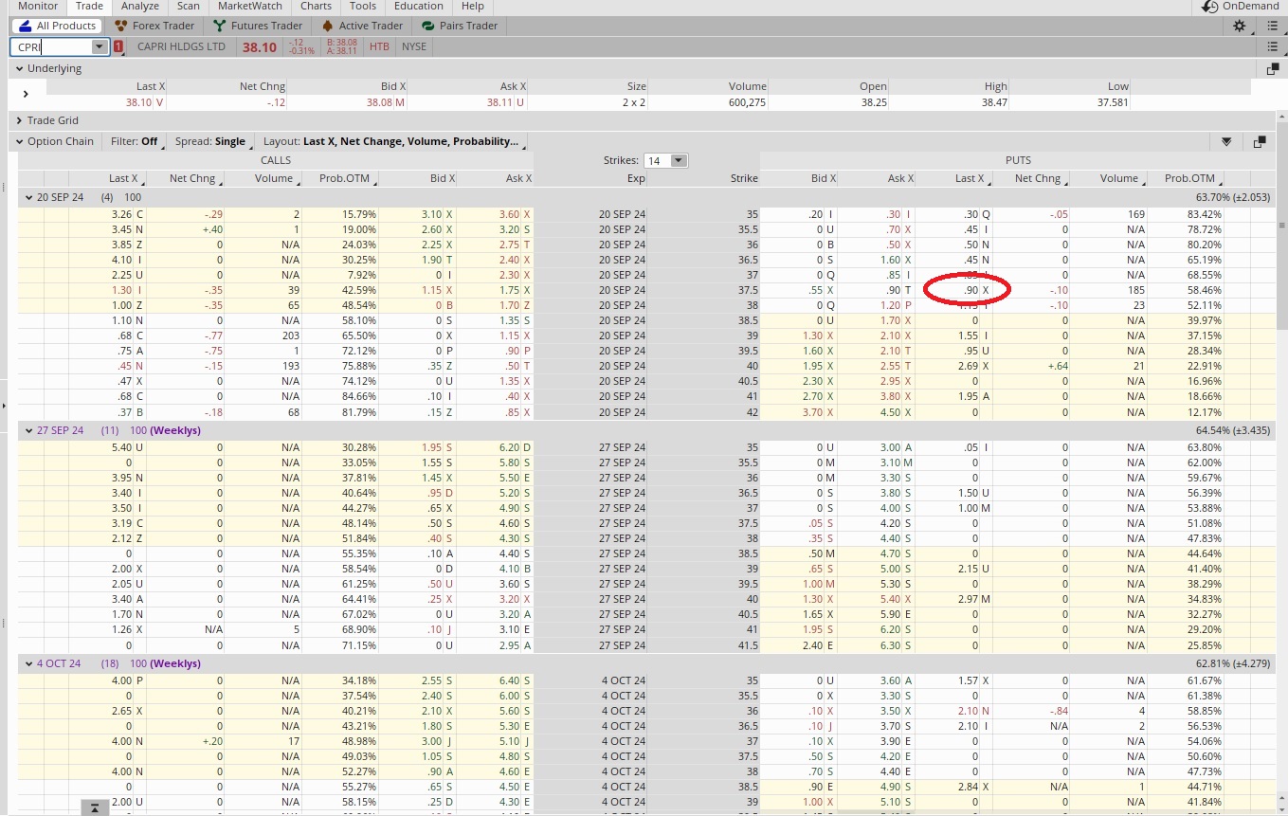The width and height of the screenshot is (1288, 816).
Task: Switch to the Charts tab
Action: [x=316, y=6]
